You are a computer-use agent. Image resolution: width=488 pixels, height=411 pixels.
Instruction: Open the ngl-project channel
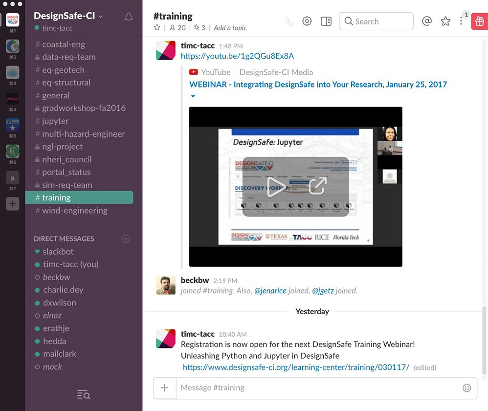[62, 147]
